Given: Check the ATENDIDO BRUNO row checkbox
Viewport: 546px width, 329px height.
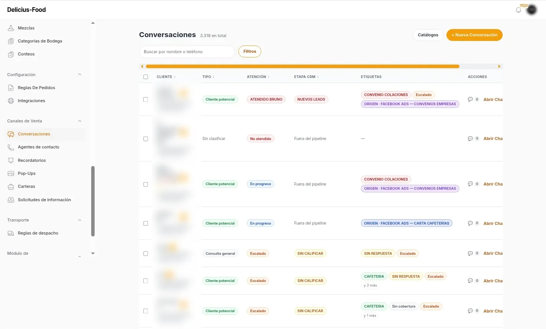Looking at the screenshot, I should click(x=146, y=99).
